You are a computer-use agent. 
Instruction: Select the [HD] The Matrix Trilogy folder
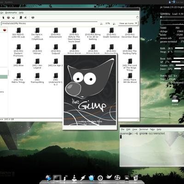[18, 78]
